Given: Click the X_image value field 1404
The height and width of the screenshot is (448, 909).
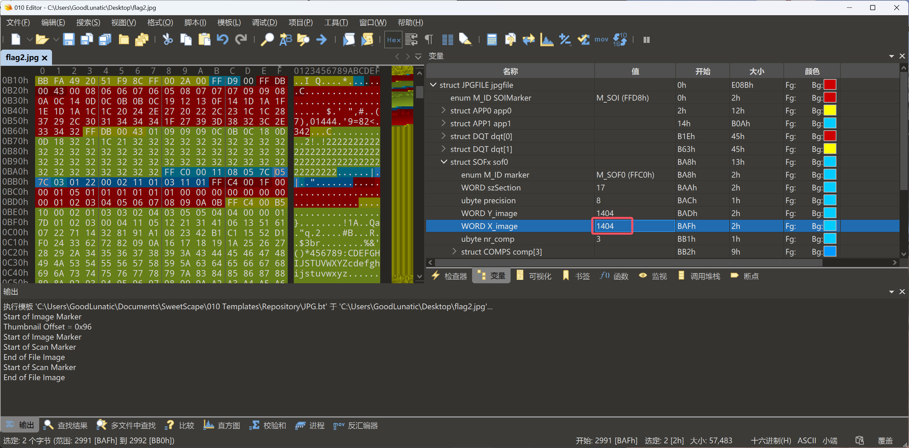Looking at the screenshot, I should pos(634,226).
